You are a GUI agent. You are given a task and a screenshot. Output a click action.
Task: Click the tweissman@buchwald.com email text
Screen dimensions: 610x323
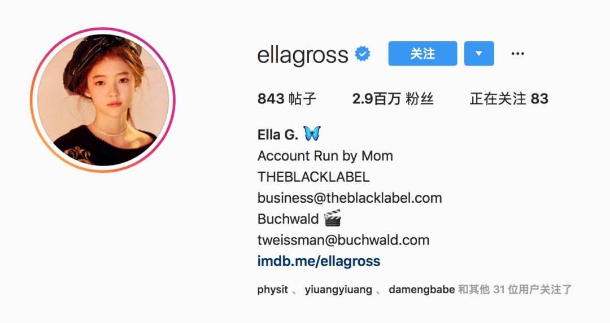343,240
